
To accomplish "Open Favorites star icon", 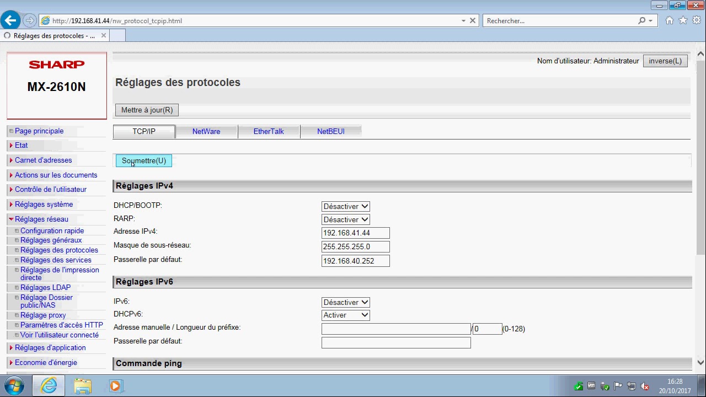I will (x=683, y=20).
